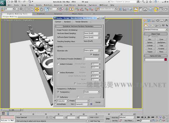Select the ActiveShade radio button
Image resolution: width=169 pixels, height=123 pixels.
(55, 104)
